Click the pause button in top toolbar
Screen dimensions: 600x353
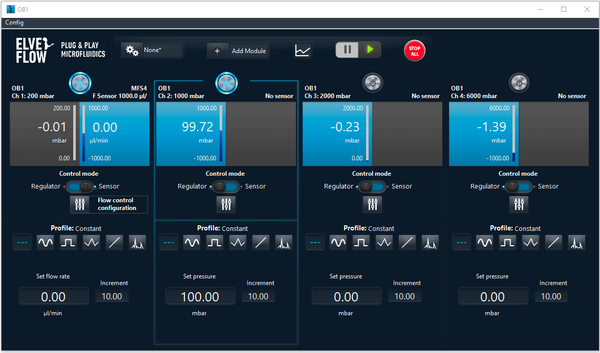tap(348, 50)
